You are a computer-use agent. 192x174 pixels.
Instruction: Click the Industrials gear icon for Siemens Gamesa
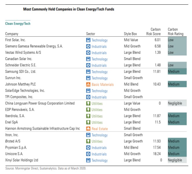coord(88,46)
